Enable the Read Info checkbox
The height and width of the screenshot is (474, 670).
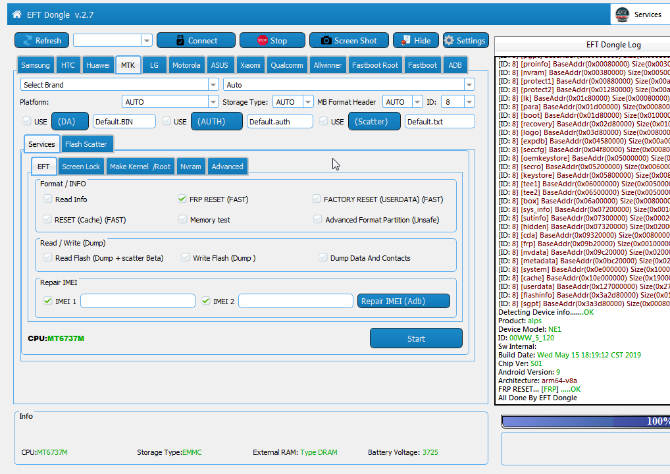click(x=47, y=199)
